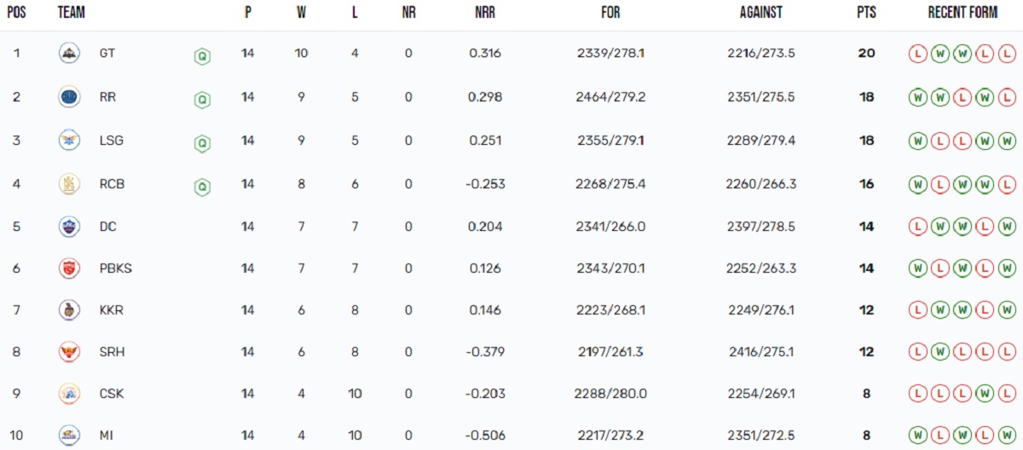Click the qualified badge next to RCB
Image resolution: width=1023 pixels, height=450 pixels.
coord(202,187)
